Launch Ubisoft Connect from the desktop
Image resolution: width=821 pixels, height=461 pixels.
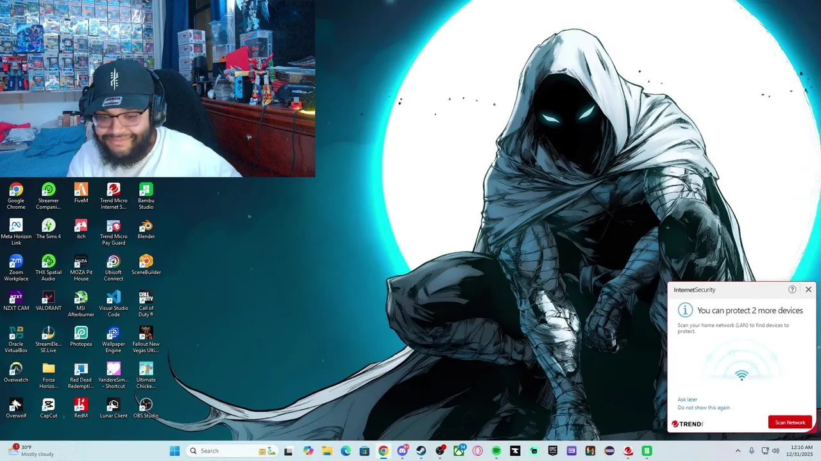pos(114,268)
